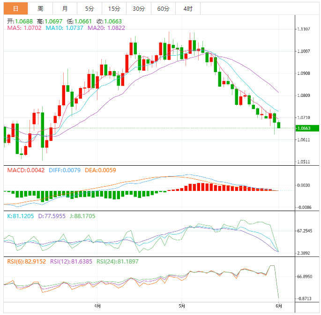This screenshot has width=321, height=315.
Task: Switch to the 5分 interval tab
Action: [x=89, y=8]
